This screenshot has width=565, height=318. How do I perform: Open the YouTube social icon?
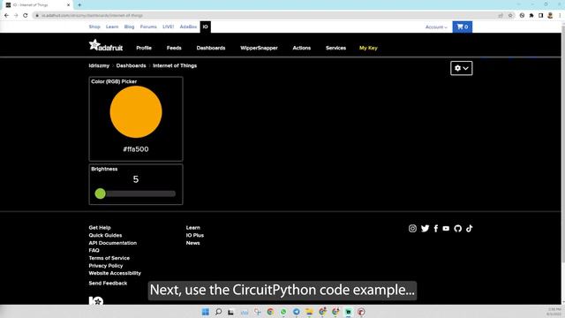coord(446,228)
